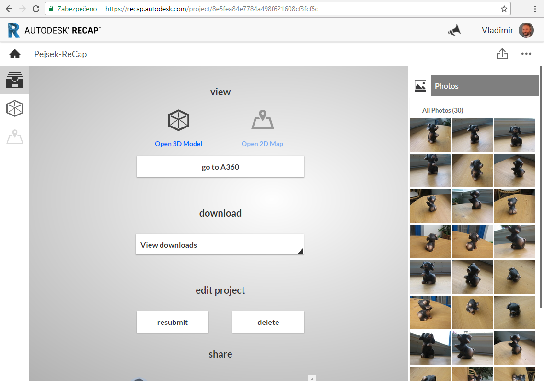Click the delete button
The width and height of the screenshot is (544, 381).
[268, 322]
